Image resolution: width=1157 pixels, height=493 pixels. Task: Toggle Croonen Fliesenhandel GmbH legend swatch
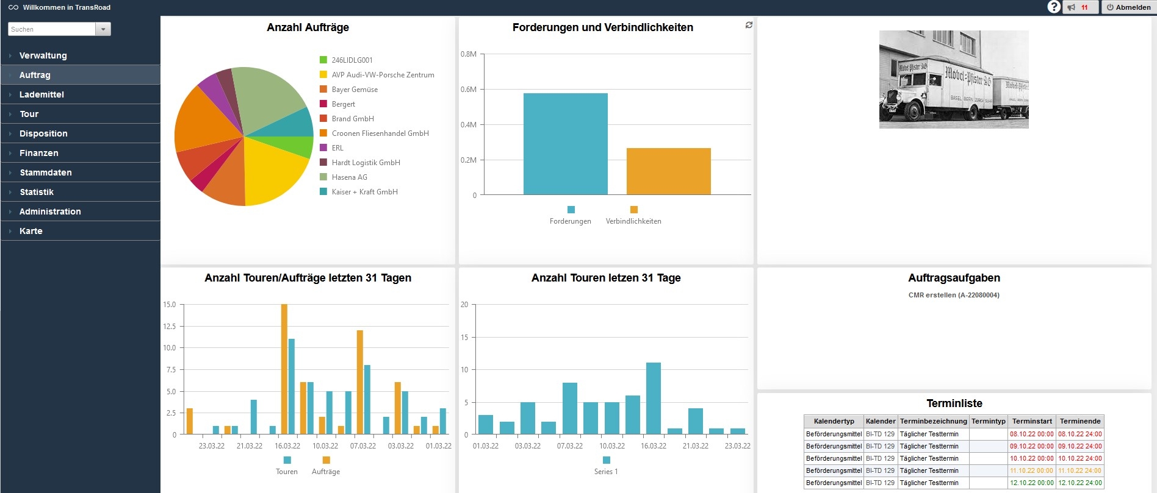pos(323,133)
